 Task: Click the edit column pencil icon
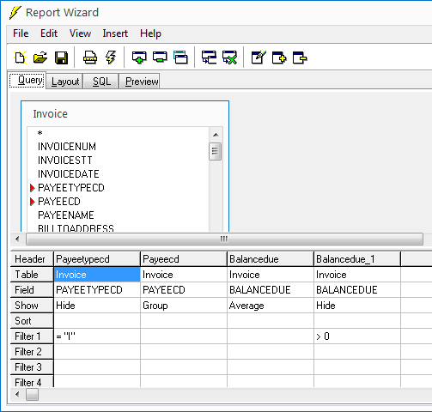tap(259, 58)
